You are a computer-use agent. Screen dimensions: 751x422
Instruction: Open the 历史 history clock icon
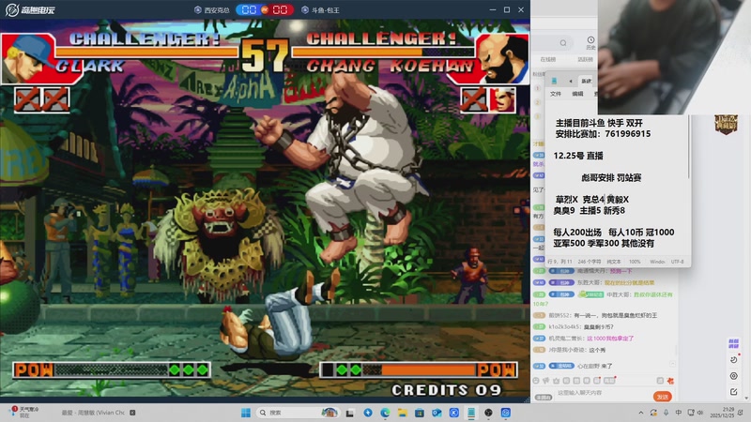click(590, 42)
